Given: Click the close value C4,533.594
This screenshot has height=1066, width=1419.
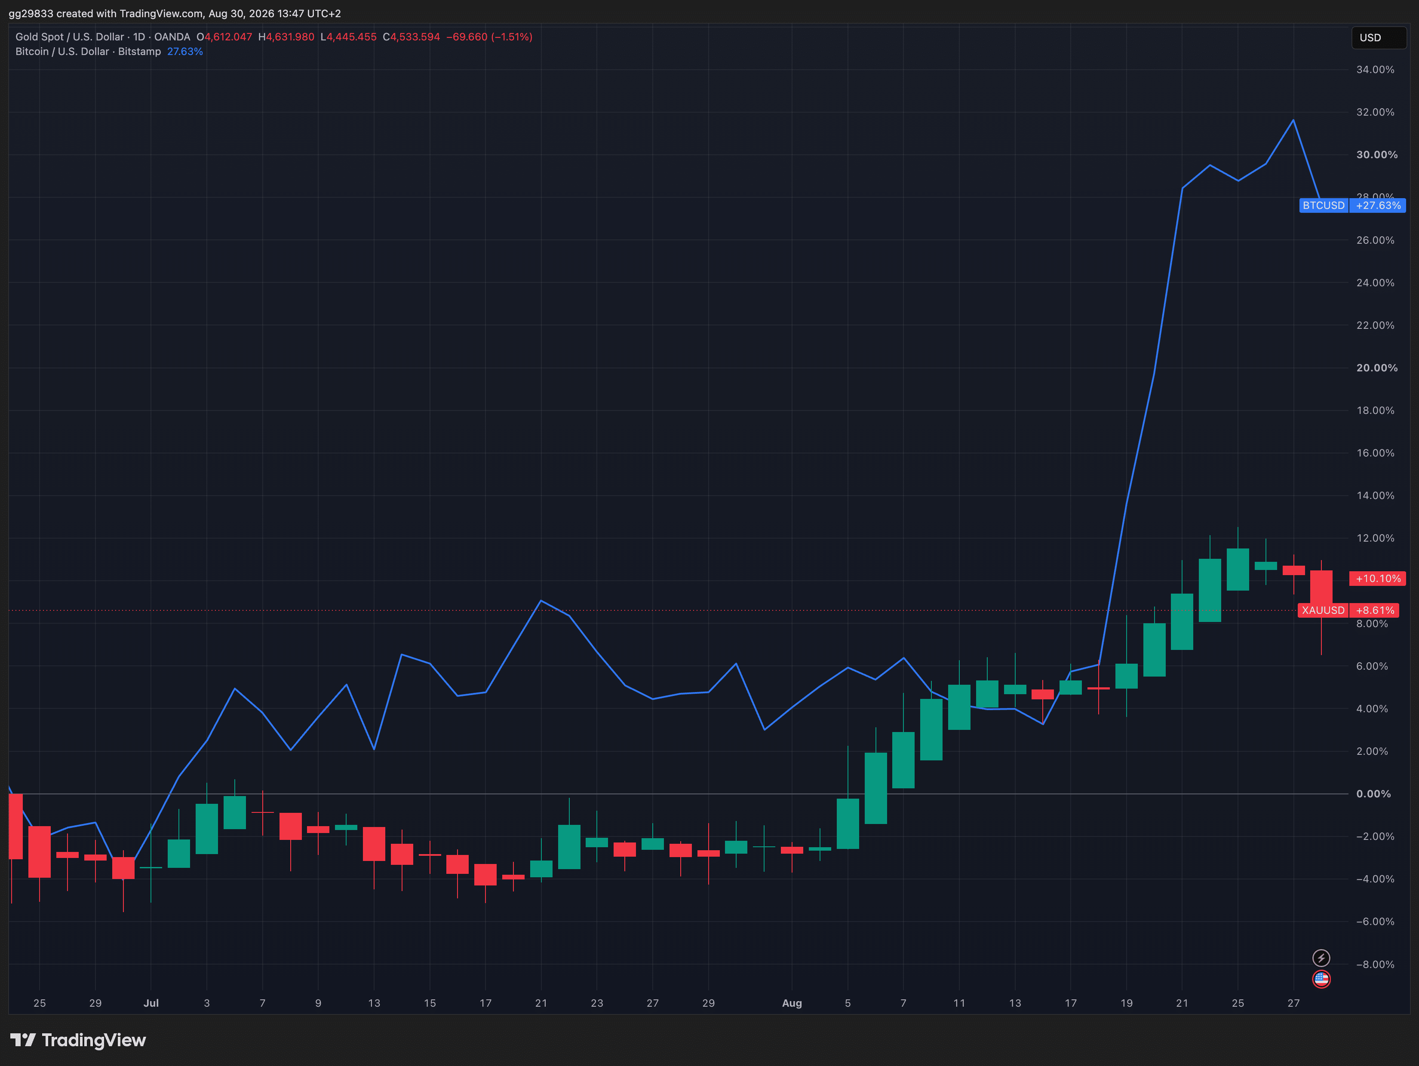Looking at the screenshot, I should pos(411,37).
